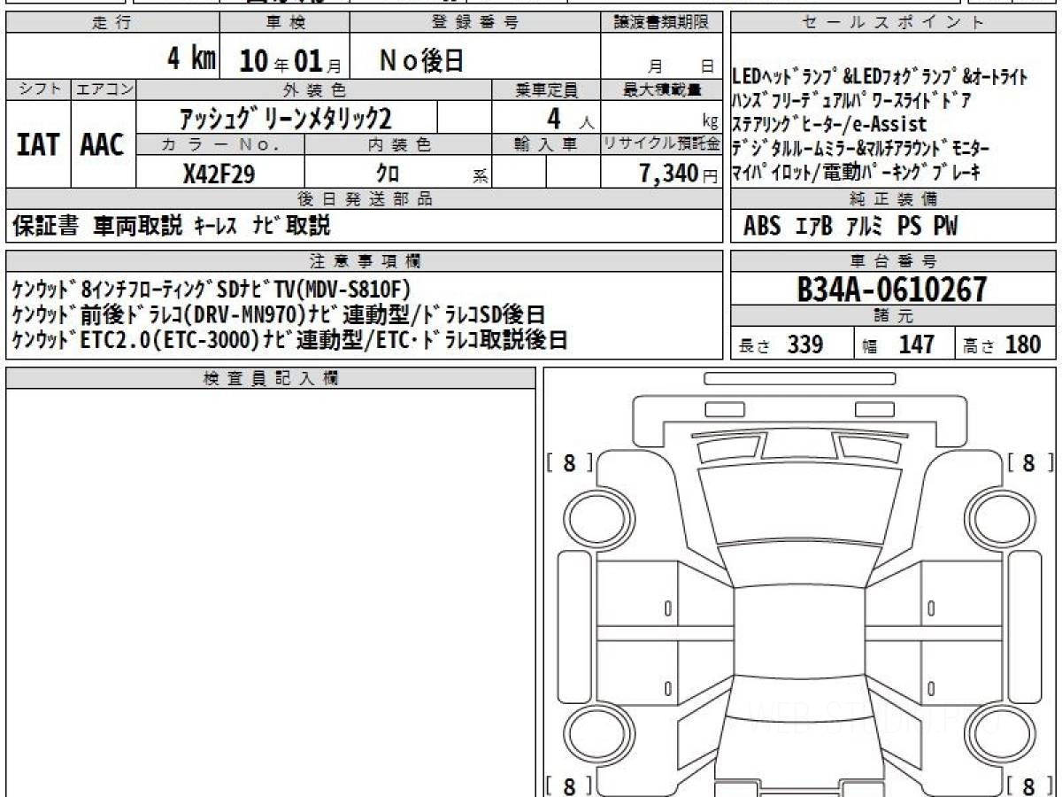The image size is (1062, 797).
Task: Select the length value "339"
Action: coord(805,344)
